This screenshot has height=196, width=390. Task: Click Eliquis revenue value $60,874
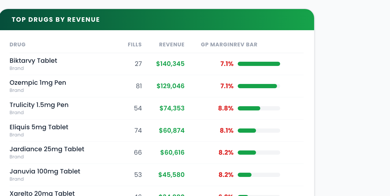click(172, 131)
